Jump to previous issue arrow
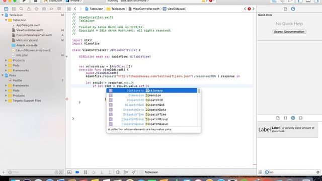Viewport: 322px width, 181px height. click(245, 9)
